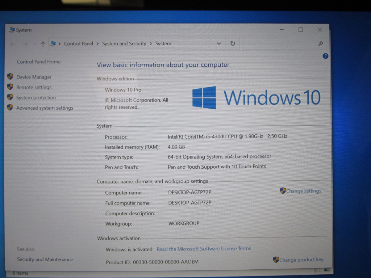The width and height of the screenshot is (371, 278).
Task: Expand chevron after computer icon in breadcrumb
Action: pos(59,44)
